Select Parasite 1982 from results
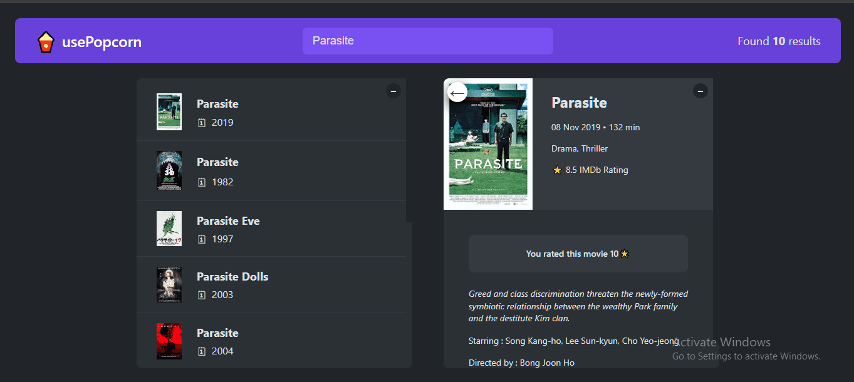 217,162
